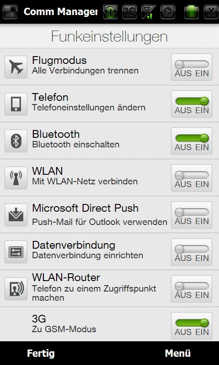The width and height of the screenshot is (219, 365).
Task: Switch 3G toggle to GSM mode
Action: click(x=192, y=326)
